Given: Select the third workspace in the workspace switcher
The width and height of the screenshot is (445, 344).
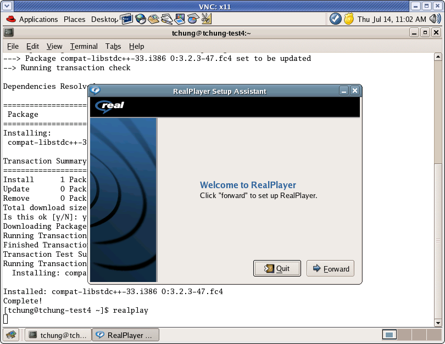Looking at the screenshot, I should coord(419,335).
